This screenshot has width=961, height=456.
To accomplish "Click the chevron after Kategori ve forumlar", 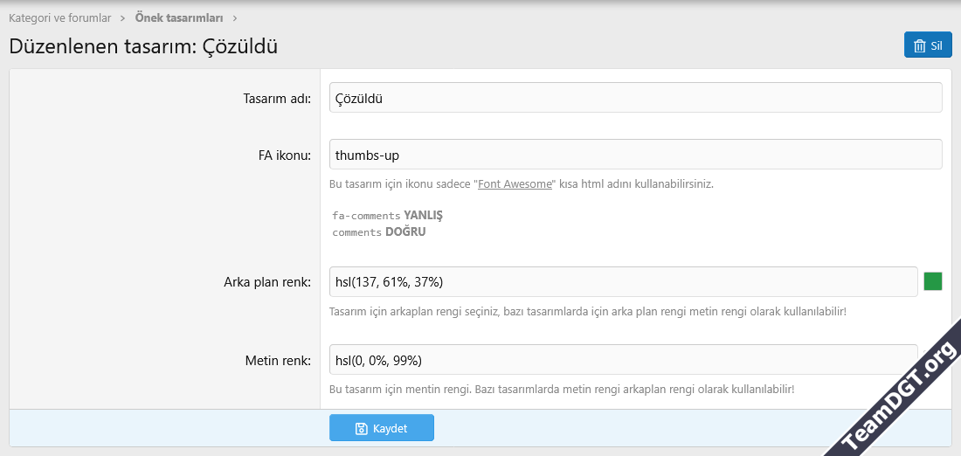I will (122, 17).
